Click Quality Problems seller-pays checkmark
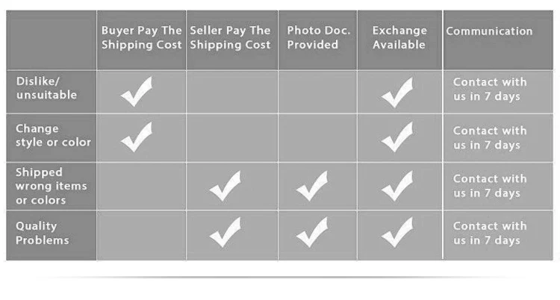Screen dimensions: 560x300 [x=225, y=232]
